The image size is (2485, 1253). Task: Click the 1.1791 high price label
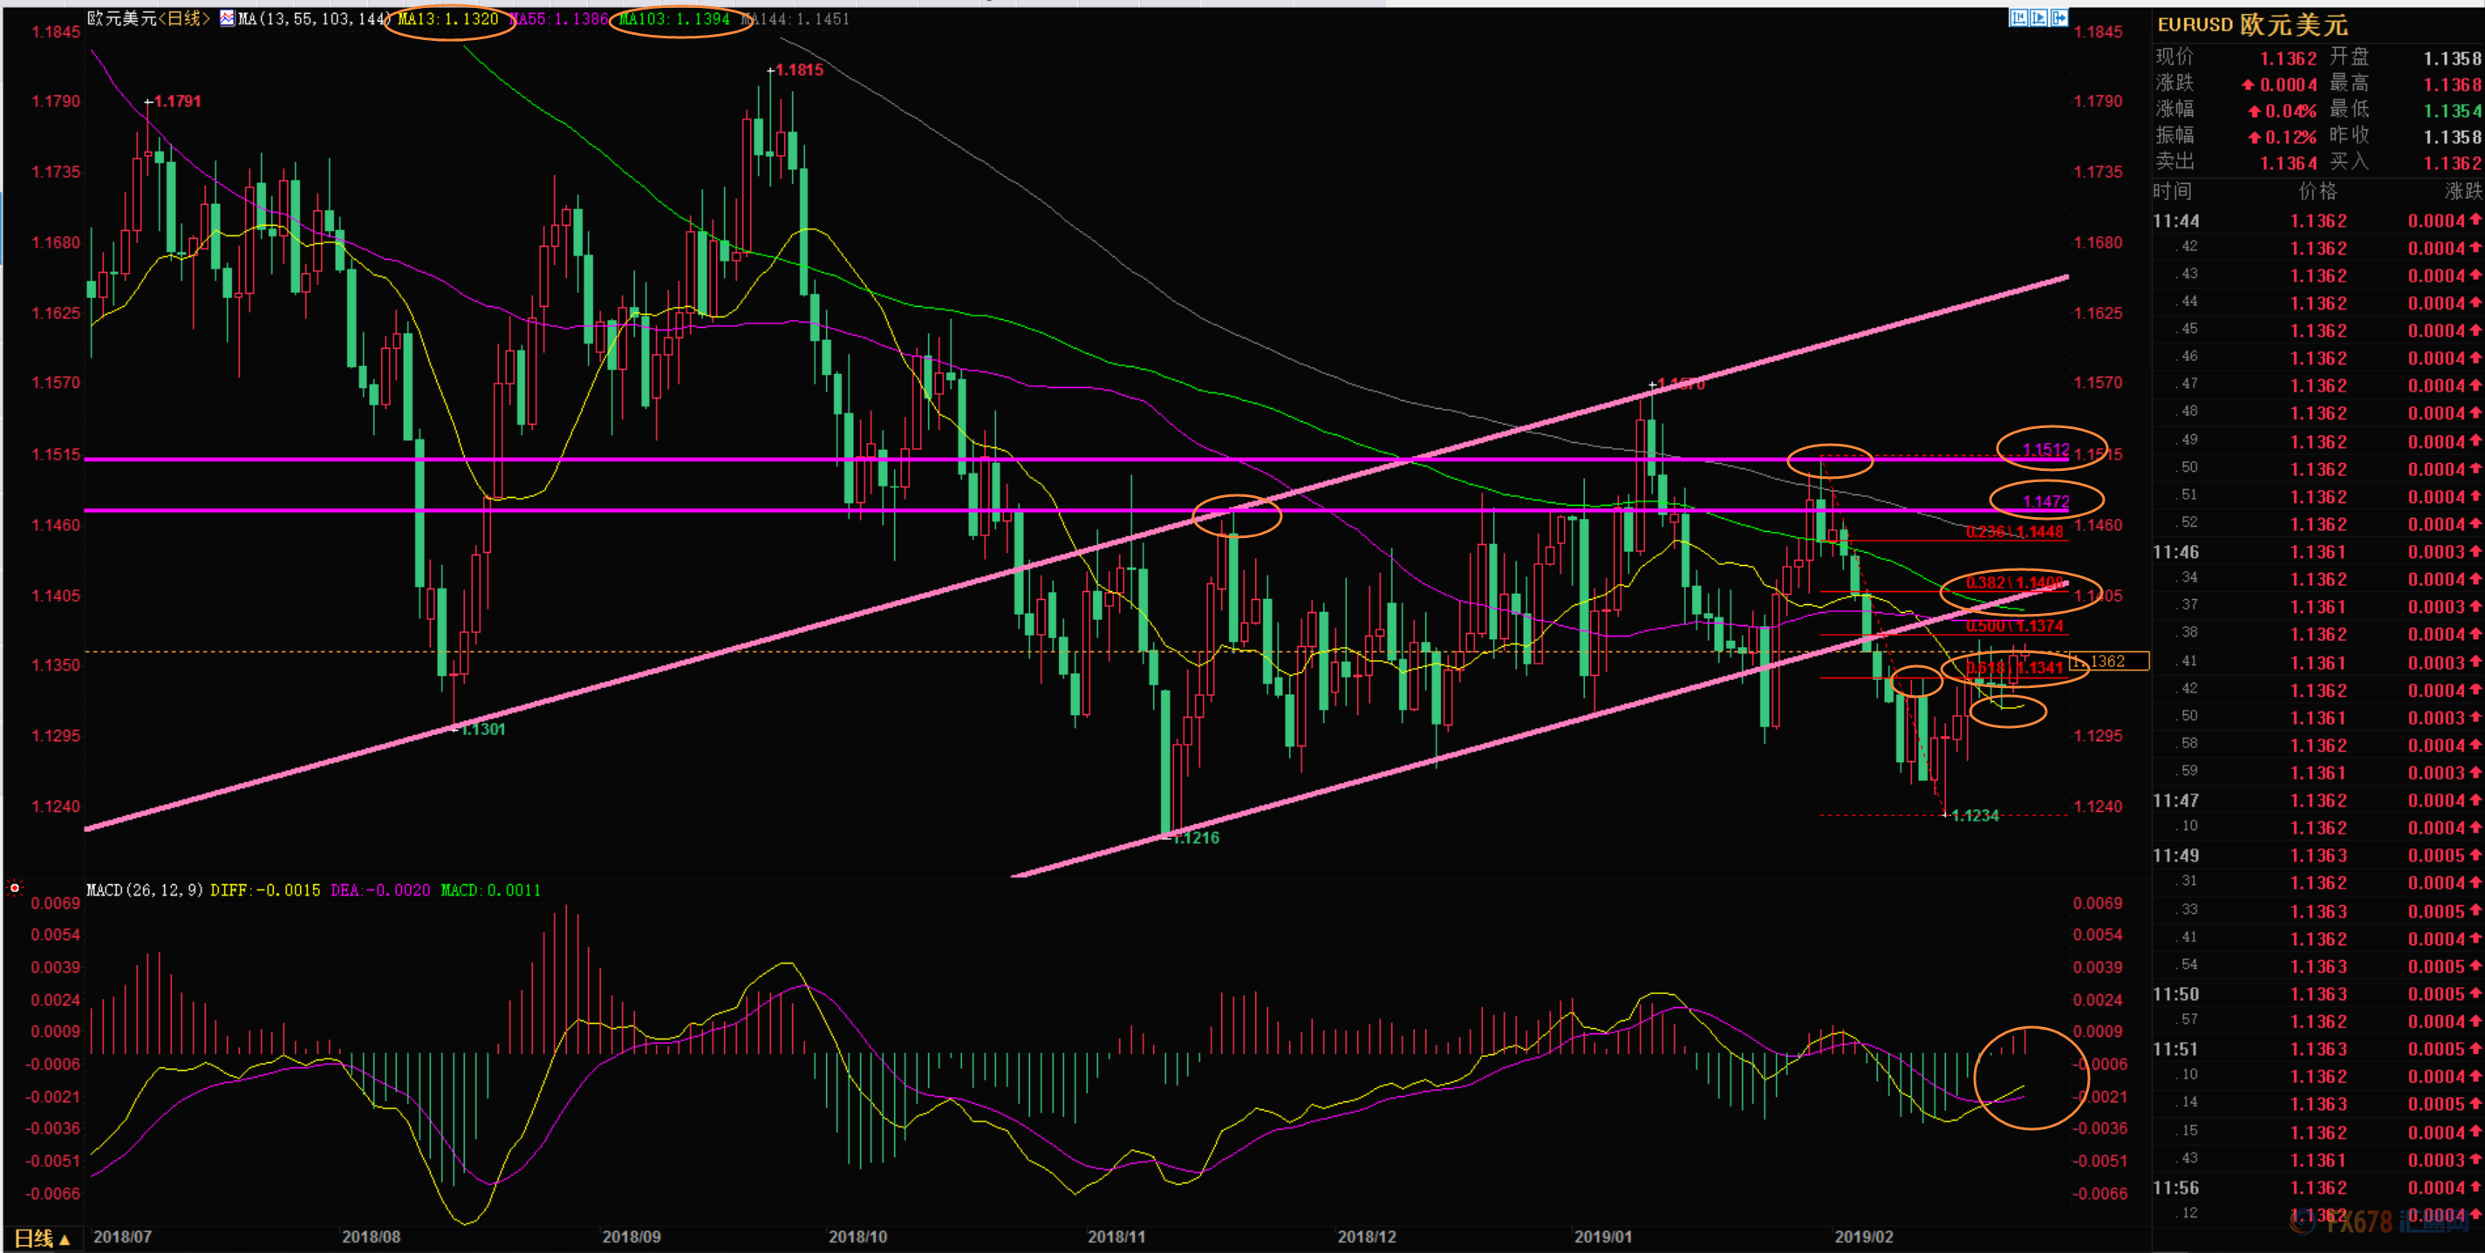tap(176, 100)
